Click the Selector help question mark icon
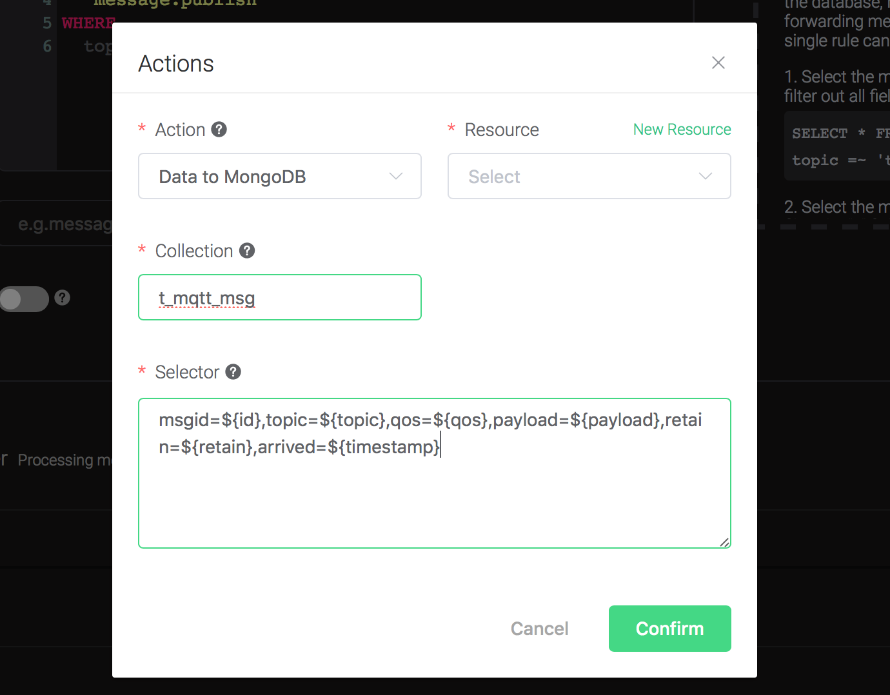This screenshot has height=695, width=890. coord(233,372)
